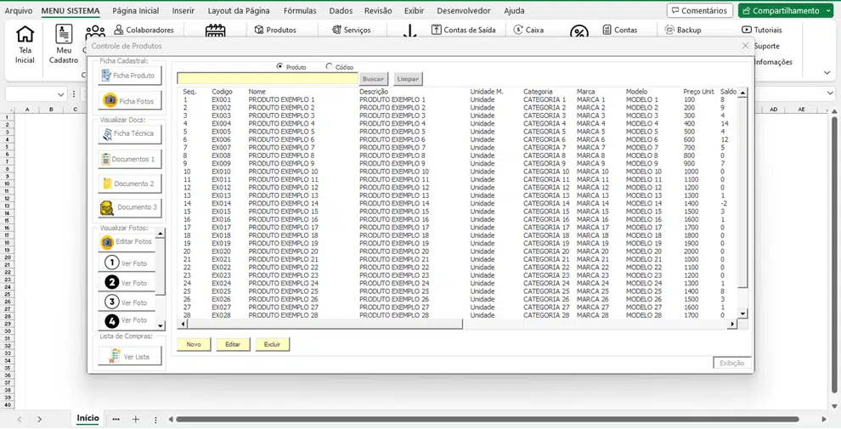Click the yellow search input field
Viewport: 841px width, 429px height.
268,79
